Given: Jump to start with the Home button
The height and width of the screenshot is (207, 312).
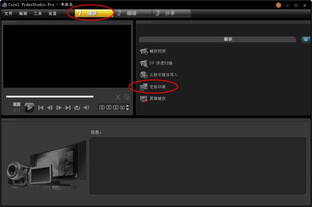Looking at the screenshot, I should point(41,108).
